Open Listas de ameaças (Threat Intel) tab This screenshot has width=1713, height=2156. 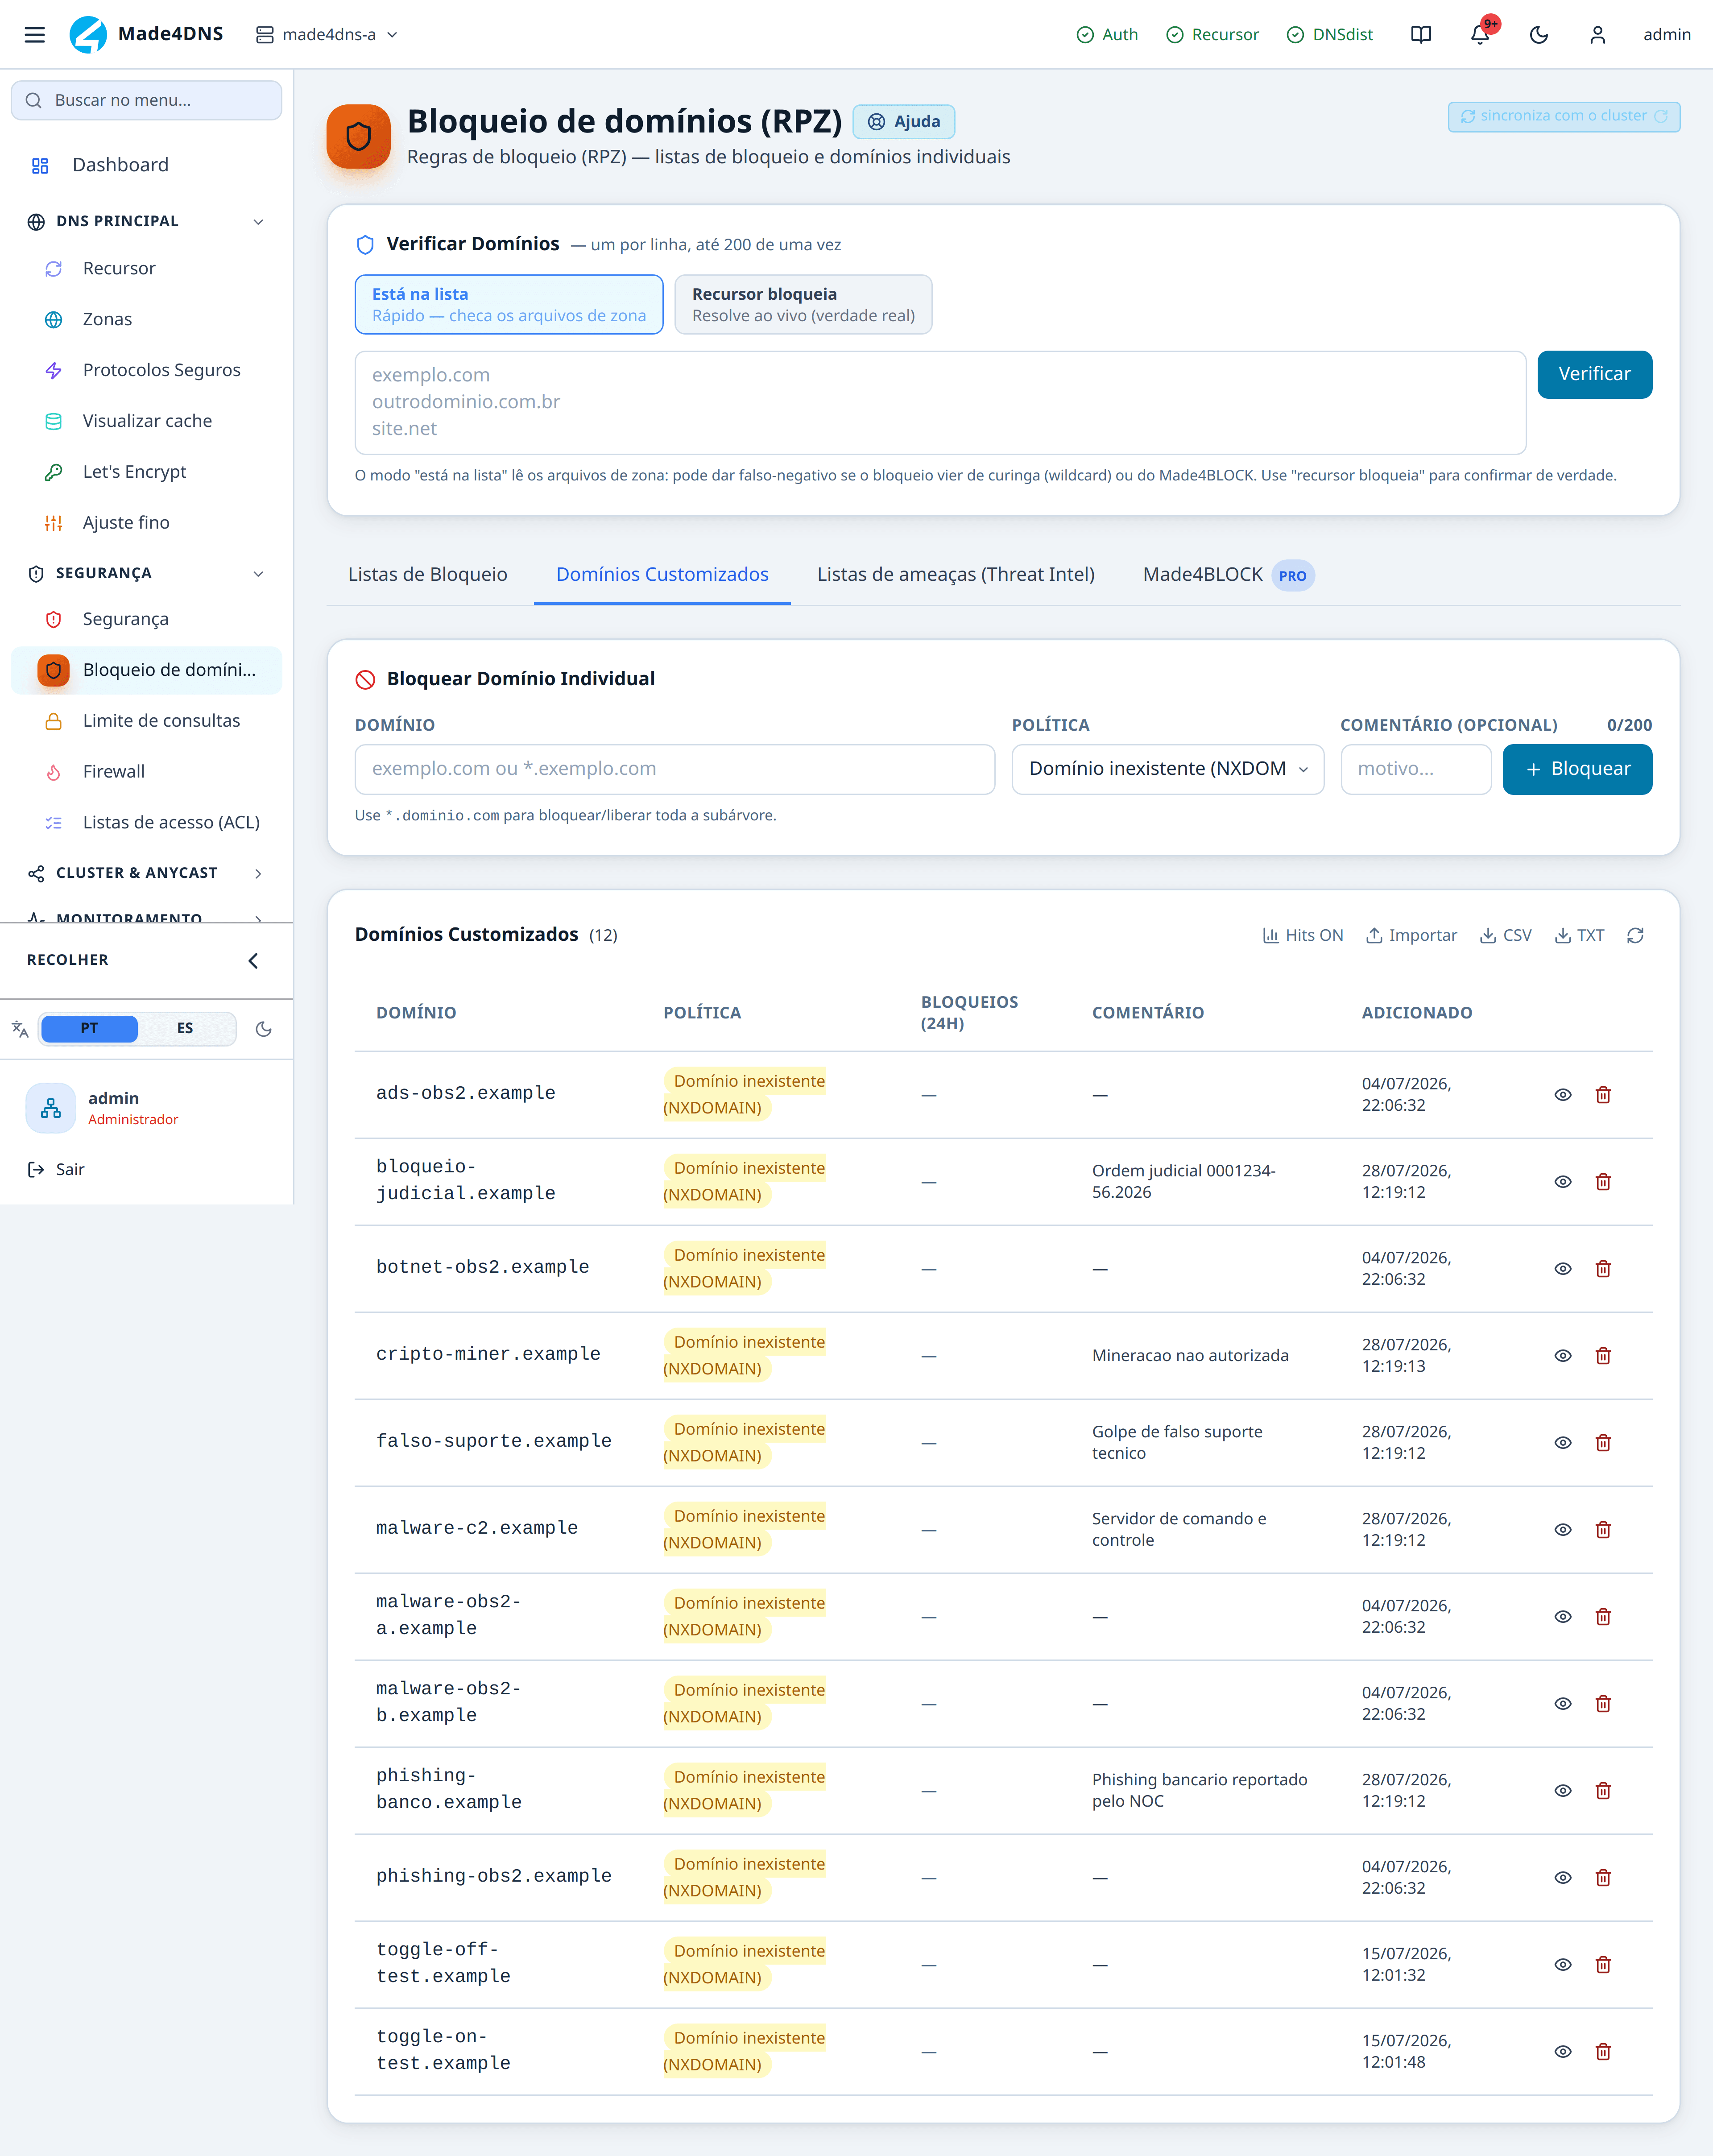tap(955, 575)
